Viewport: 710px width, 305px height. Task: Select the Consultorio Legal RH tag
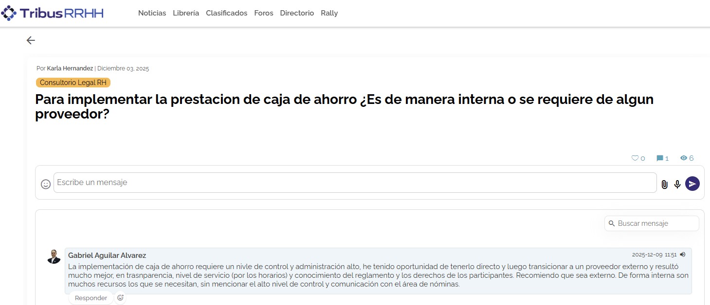73,83
